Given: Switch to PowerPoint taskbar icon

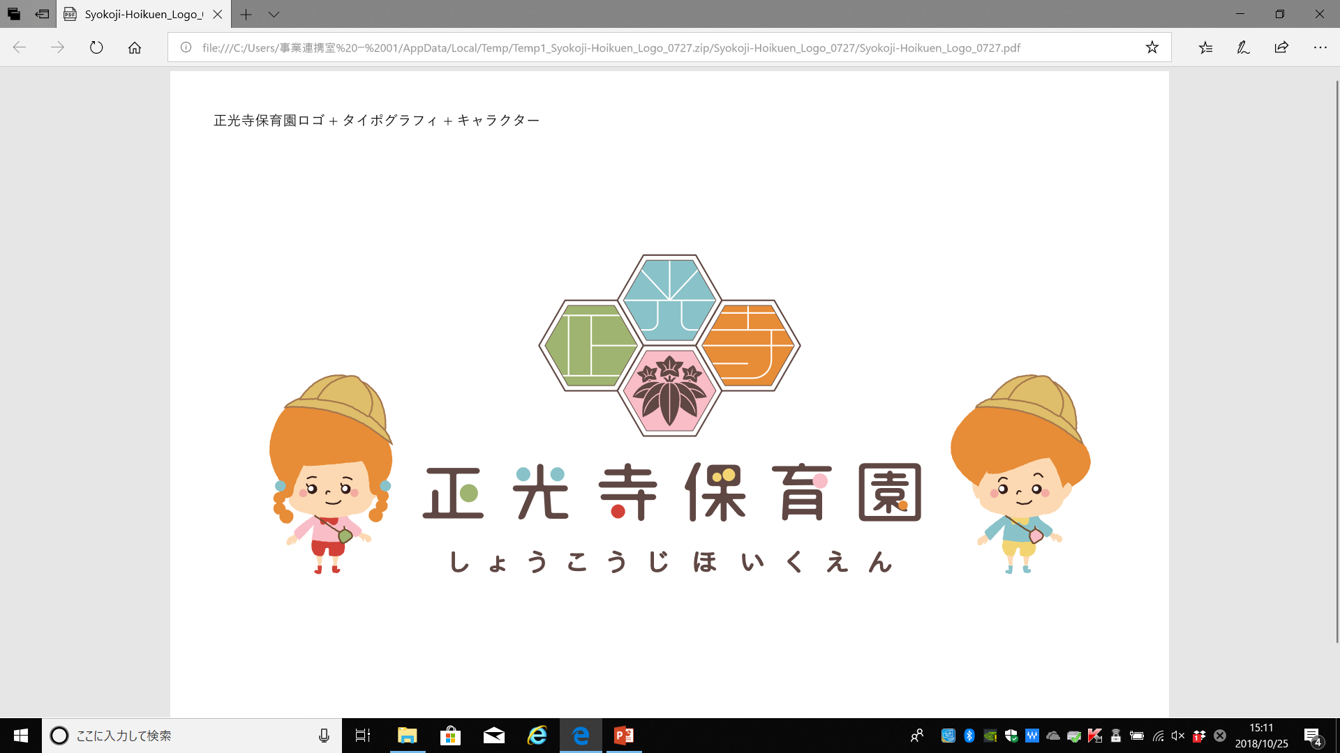Looking at the screenshot, I should click(x=624, y=736).
